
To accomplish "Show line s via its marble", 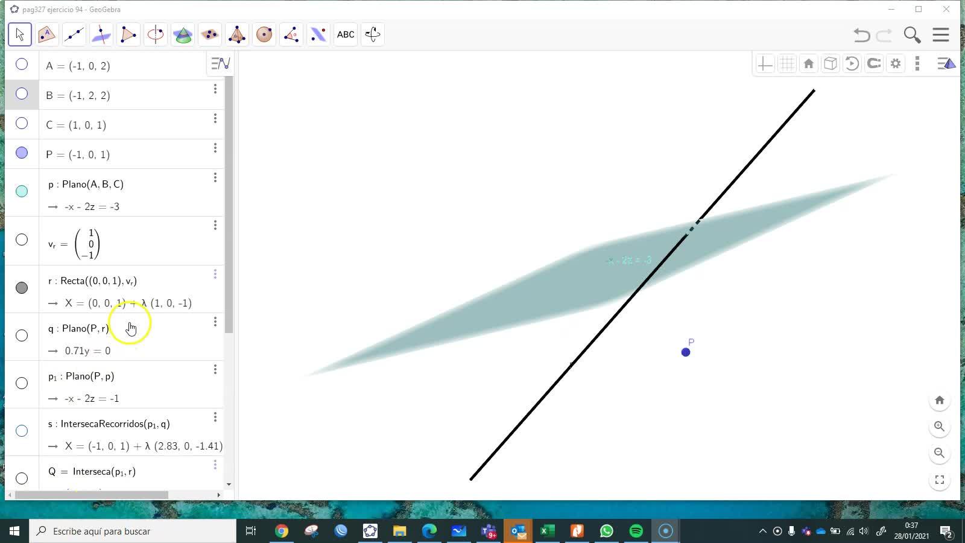I will tap(22, 431).
